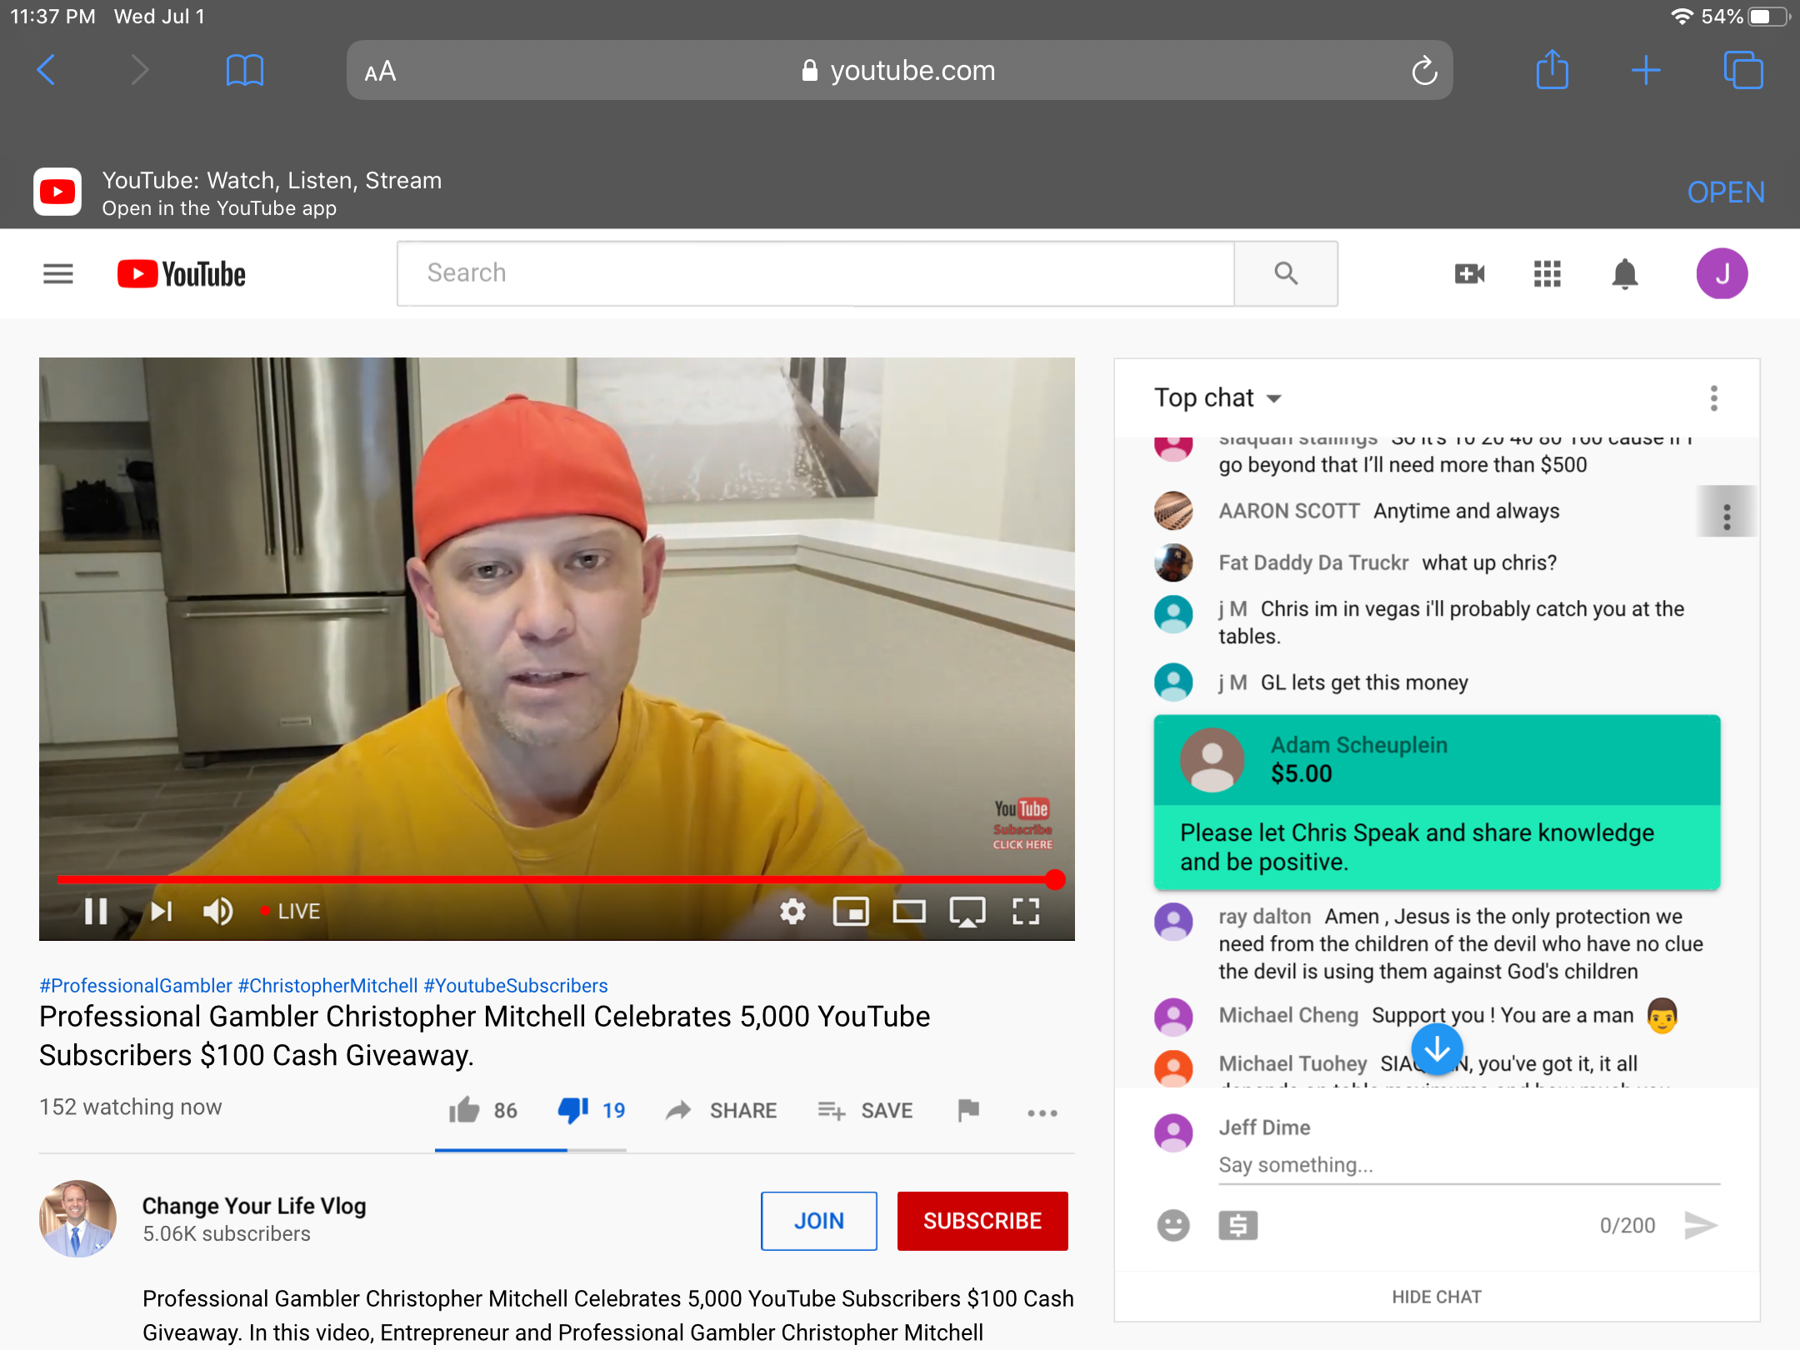Subscribe to Change Your Life Vlog

(982, 1221)
